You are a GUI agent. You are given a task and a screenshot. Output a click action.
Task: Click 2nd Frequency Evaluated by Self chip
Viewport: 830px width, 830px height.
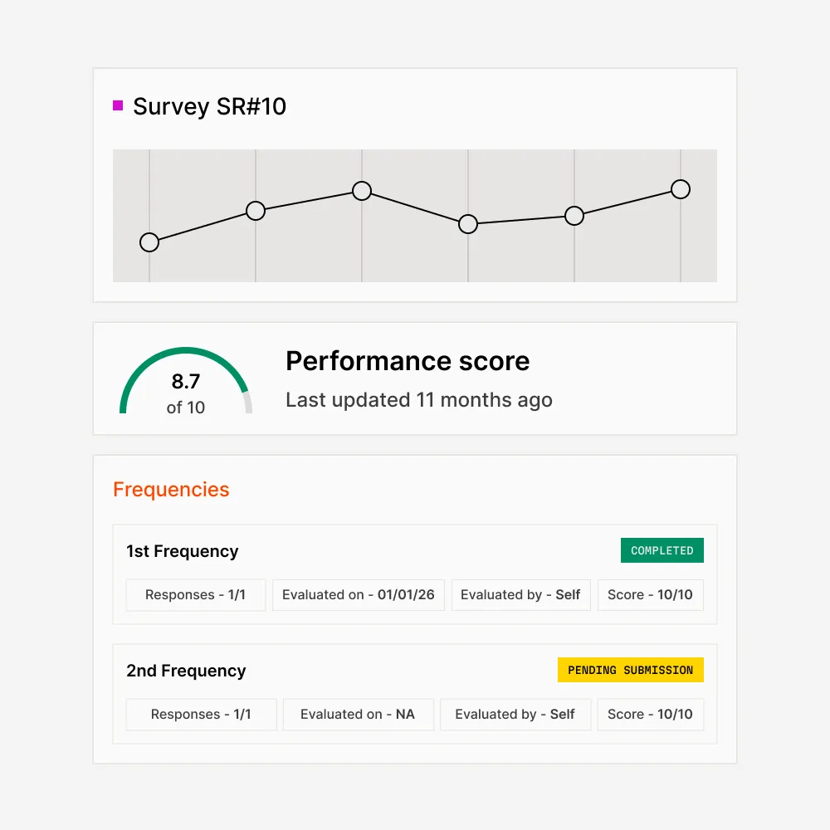pyautogui.click(x=515, y=715)
